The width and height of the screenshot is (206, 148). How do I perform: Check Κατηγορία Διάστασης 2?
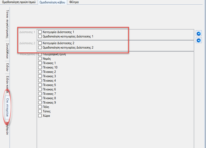(x=40, y=43)
